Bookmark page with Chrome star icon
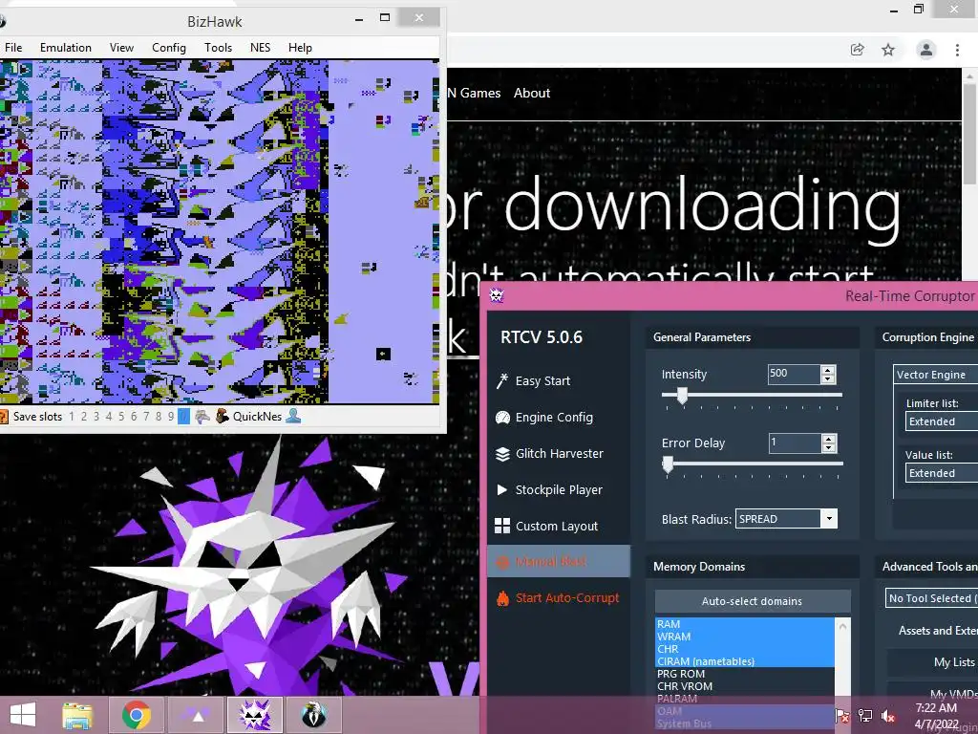The image size is (978, 734). click(x=888, y=50)
